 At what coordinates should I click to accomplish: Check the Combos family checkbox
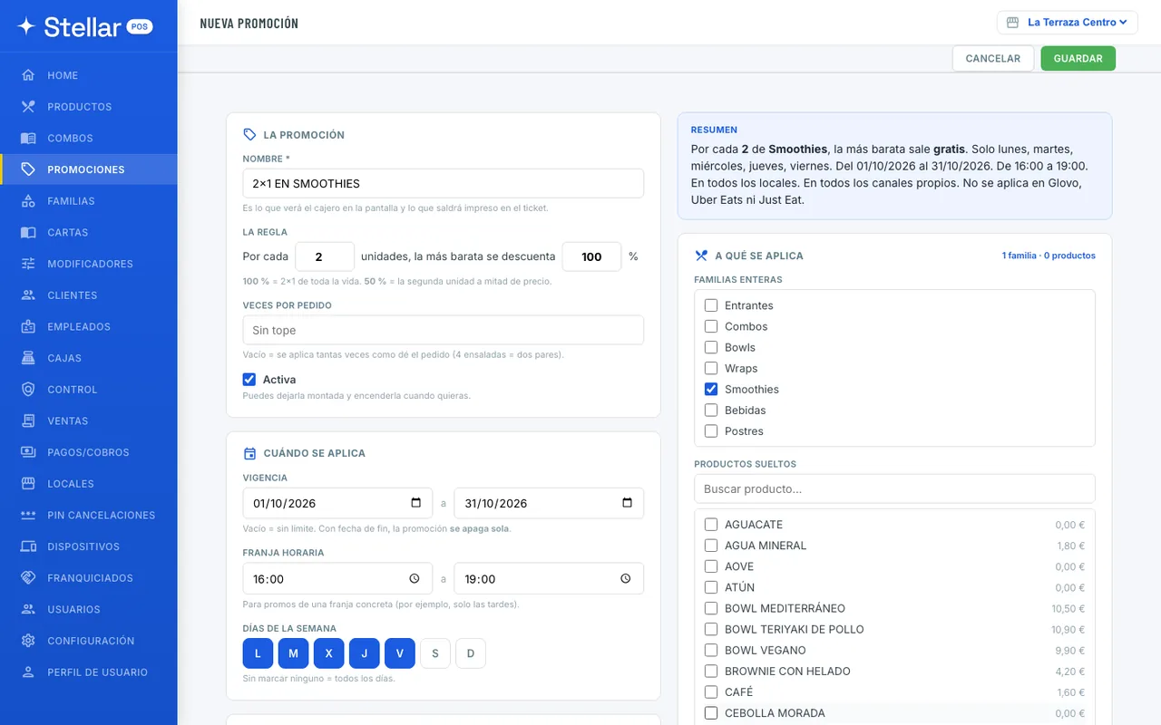pos(711,326)
